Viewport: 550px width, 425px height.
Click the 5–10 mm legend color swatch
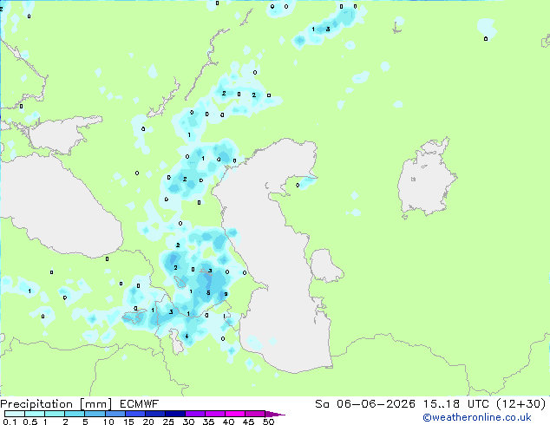pos(95,414)
